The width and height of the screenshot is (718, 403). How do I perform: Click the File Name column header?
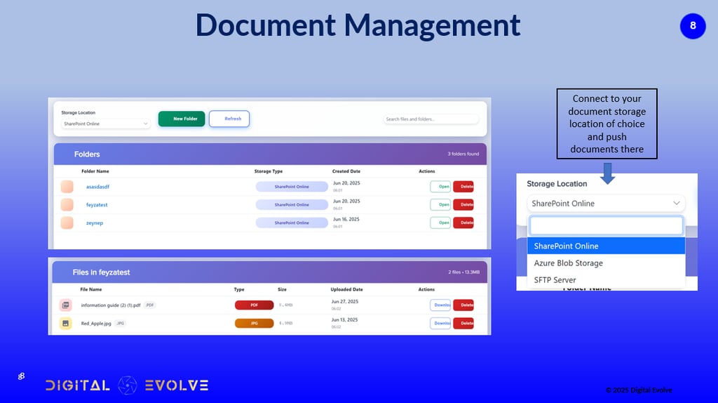[x=90, y=289]
